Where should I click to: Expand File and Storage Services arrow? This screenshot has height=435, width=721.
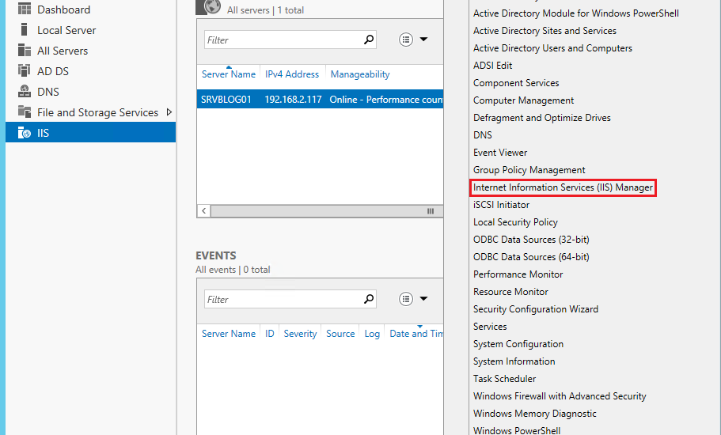[169, 112]
